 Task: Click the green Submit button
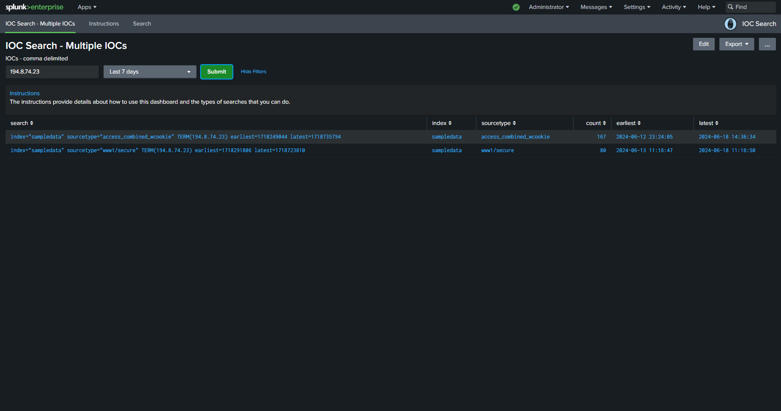click(x=217, y=72)
